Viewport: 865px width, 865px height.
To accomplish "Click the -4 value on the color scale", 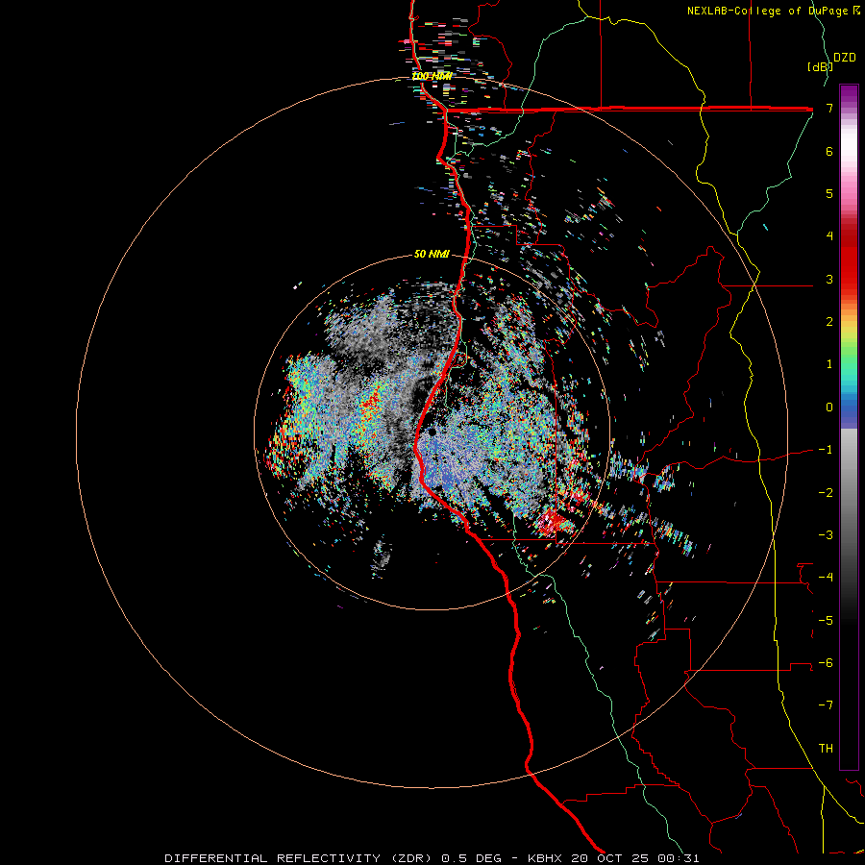I will pyautogui.click(x=826, y=578).
